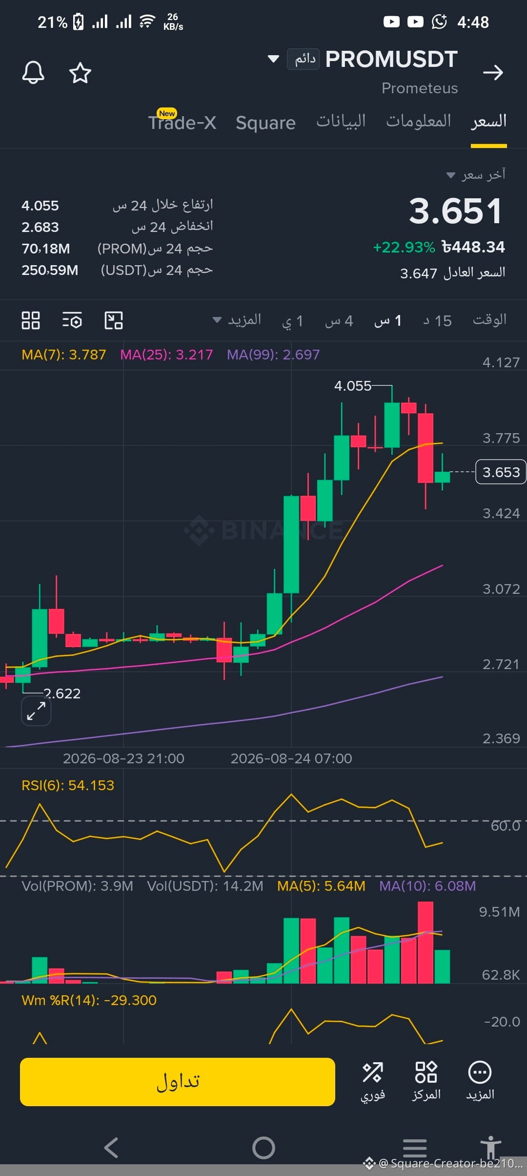Tap the chart drawing tools icon
This screenshot has width=527, height=1176.
114,320
